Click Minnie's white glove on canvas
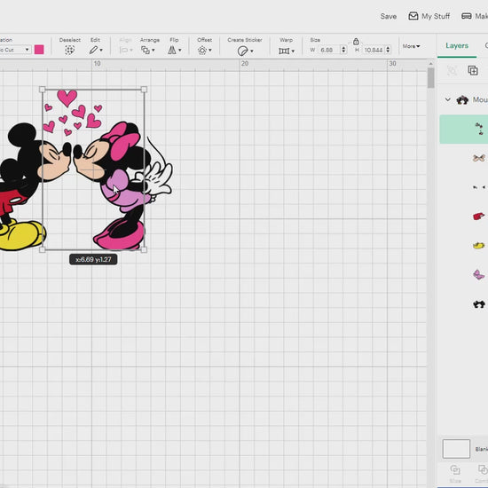Screen dimensions: 488x488 click(159, 179)
